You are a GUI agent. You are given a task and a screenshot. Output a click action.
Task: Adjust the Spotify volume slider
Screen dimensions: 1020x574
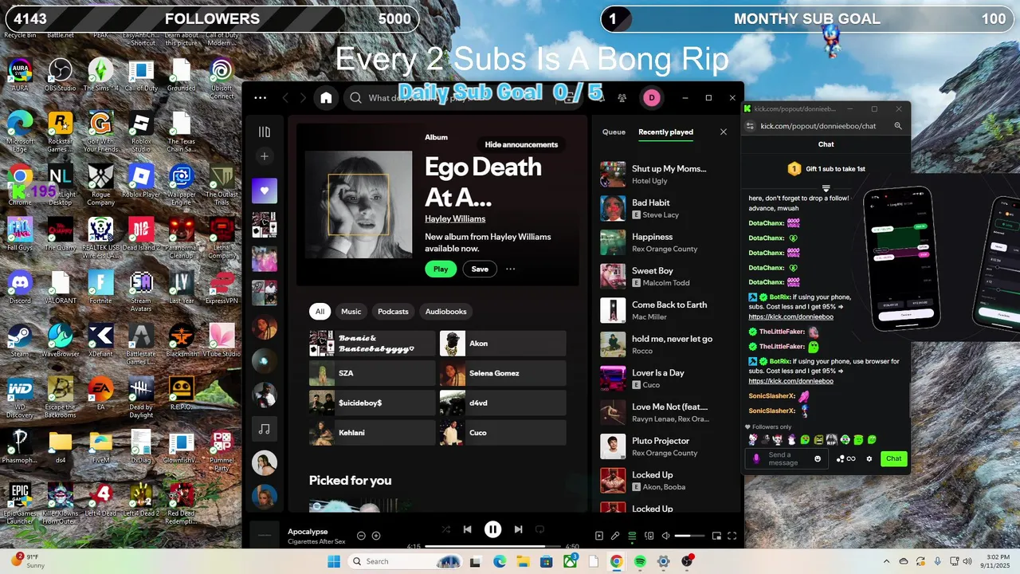[x=690, y=536]
